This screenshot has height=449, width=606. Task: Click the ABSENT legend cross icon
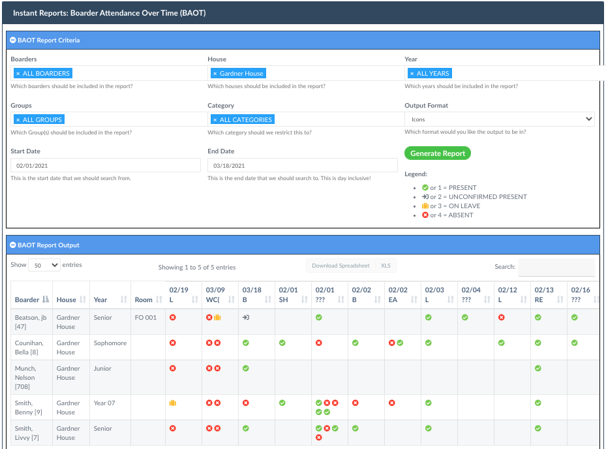(425, 215)
